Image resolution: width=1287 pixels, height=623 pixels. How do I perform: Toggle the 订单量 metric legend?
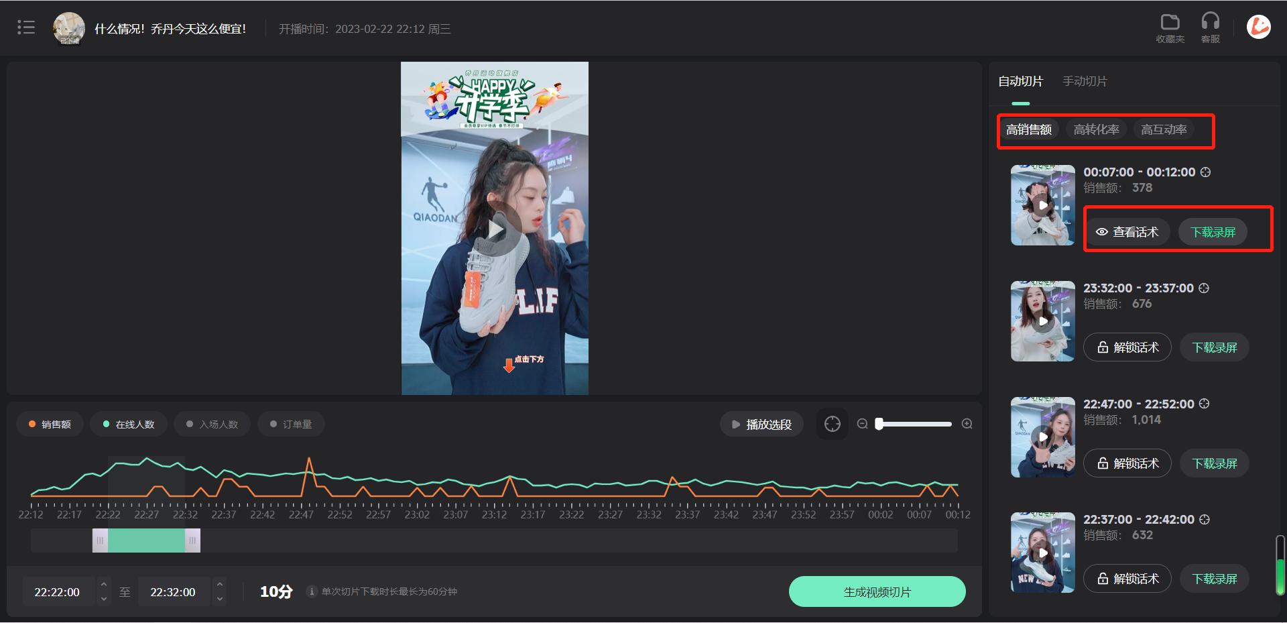point(291,423)
